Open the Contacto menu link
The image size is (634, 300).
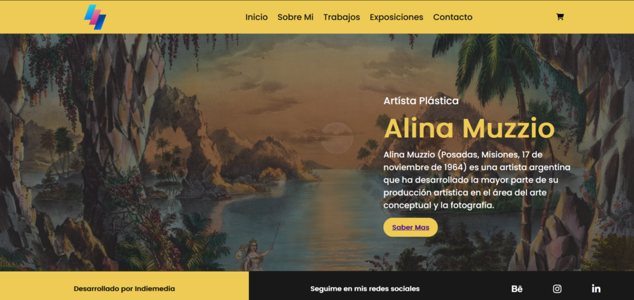coord(453,17)
